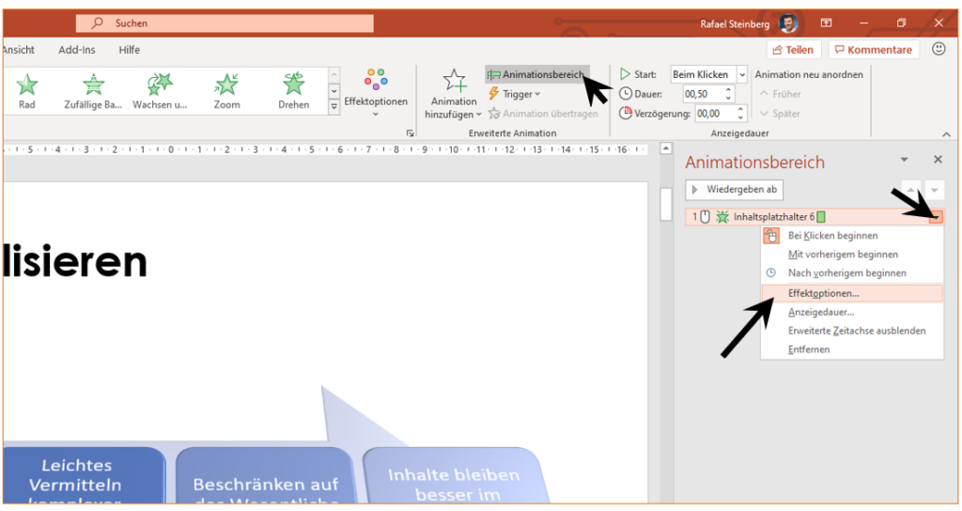This screenshot has height=511, width=962.
Task: Select Erweiterte Zeitachse ausblenden
Action: point(851,331)
